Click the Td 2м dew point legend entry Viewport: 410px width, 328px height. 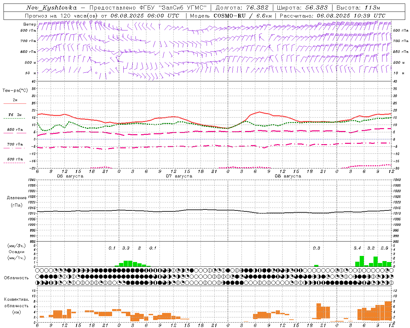[x=15, y=115]
